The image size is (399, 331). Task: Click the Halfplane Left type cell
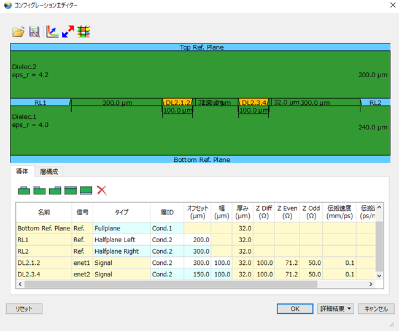click(122, 240)
